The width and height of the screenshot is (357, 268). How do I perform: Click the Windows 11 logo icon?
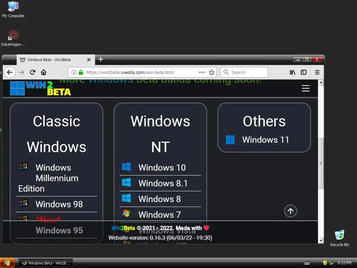tap(230, 140)
